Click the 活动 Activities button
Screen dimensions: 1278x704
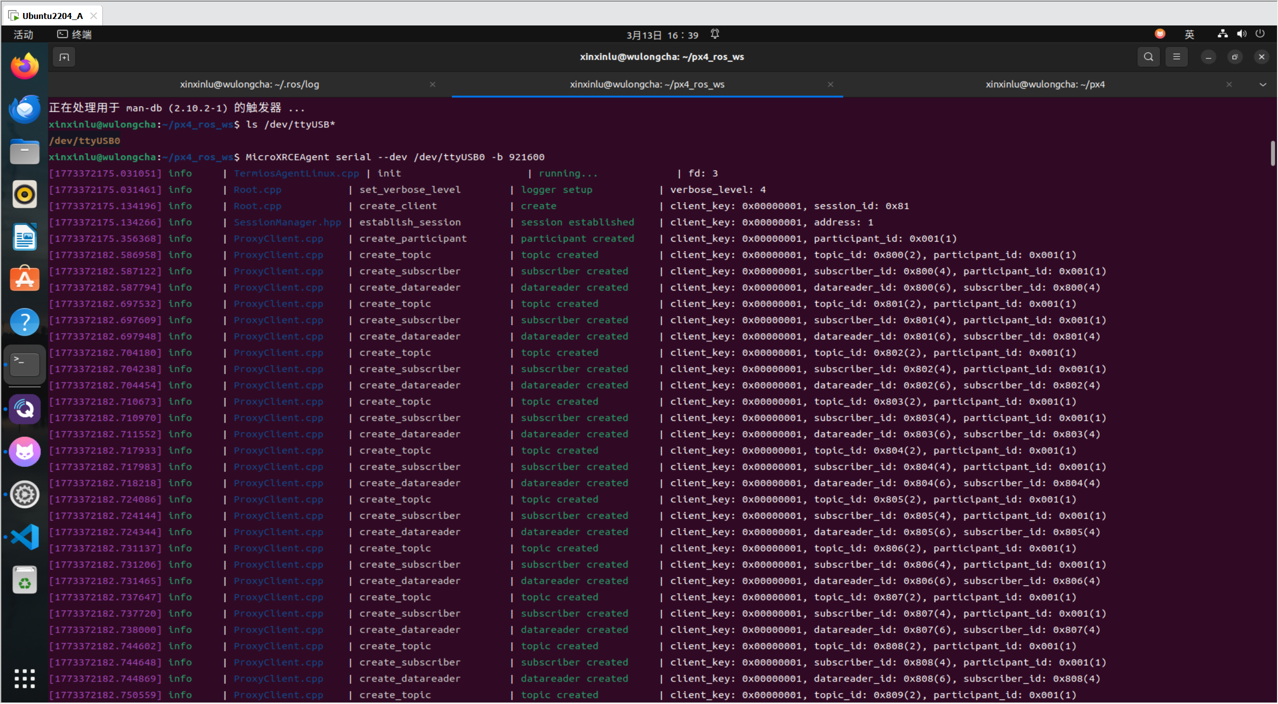[x=23, y=34]
